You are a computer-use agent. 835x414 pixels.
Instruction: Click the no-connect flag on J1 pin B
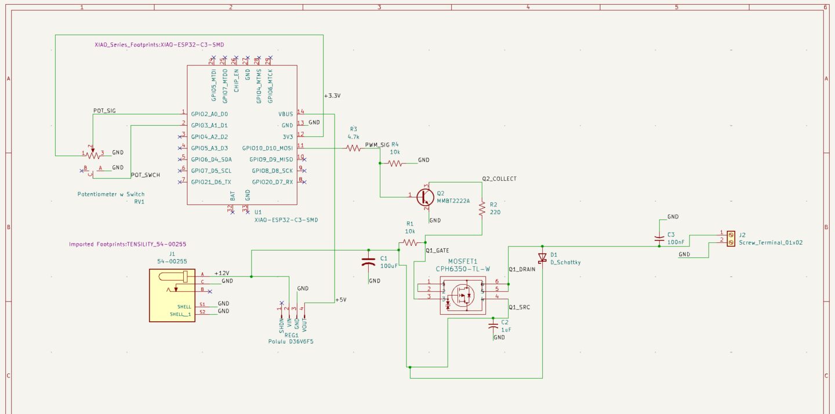coord(210,292)
